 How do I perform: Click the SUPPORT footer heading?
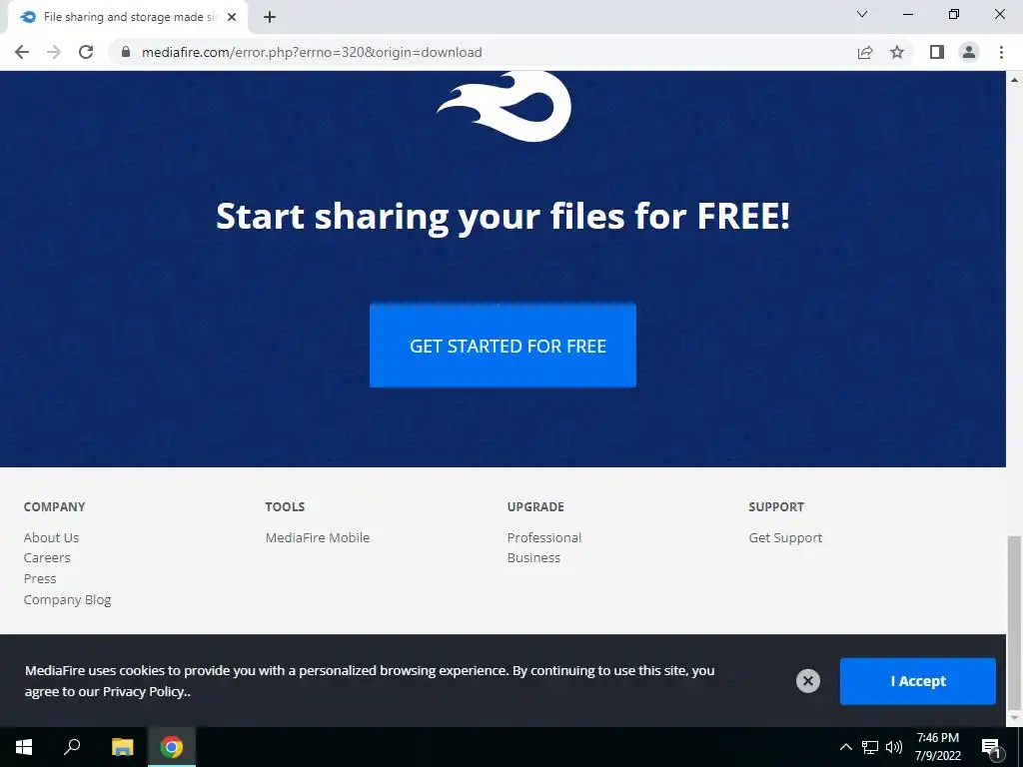click(x=775, y=506)
